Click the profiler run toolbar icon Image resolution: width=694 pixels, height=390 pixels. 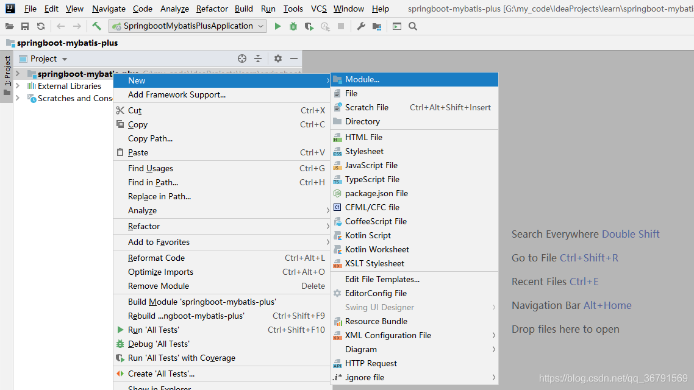[x=325, y=27]
